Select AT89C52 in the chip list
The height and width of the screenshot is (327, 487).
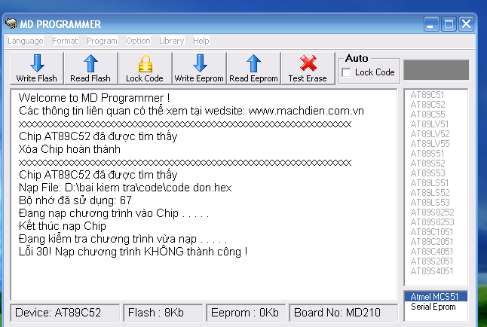tap(427, 104)
